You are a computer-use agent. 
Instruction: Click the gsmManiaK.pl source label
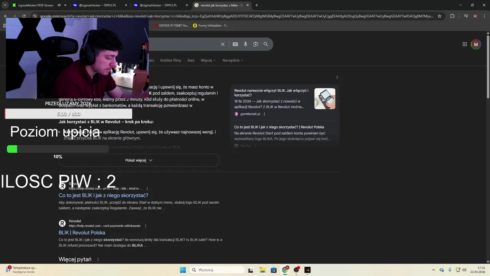(250, 114)
